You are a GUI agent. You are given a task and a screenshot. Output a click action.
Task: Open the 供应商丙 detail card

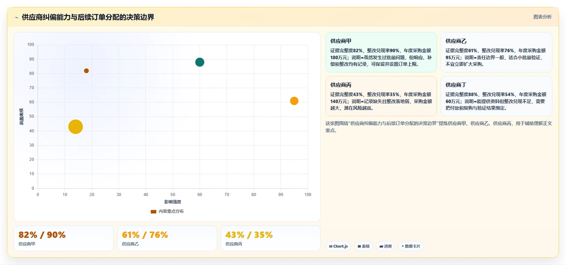[x=381, y=96]
